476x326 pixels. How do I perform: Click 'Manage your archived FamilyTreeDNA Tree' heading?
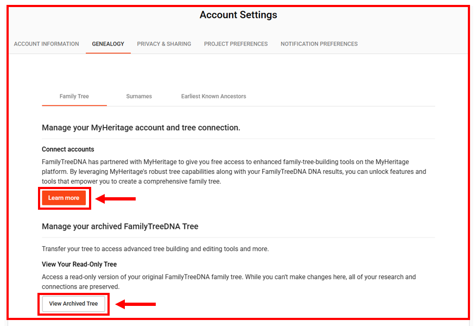(120, 227)
